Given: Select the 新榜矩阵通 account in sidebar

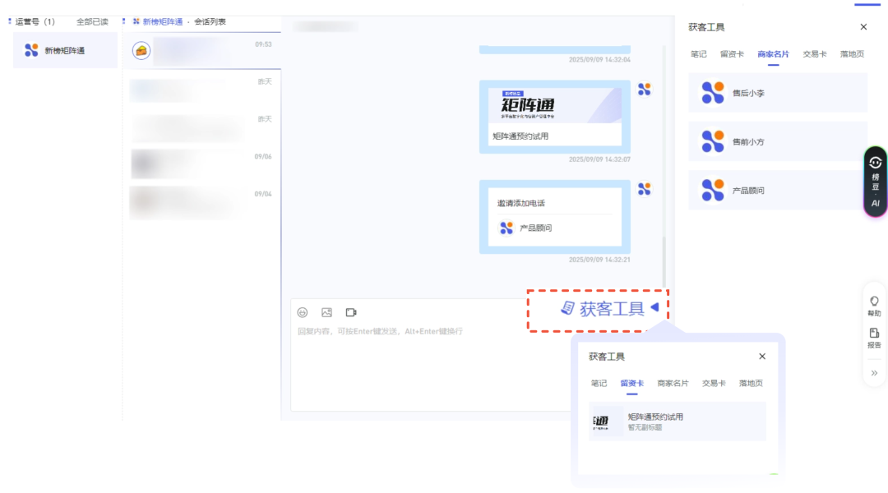Looking at the screenshot, I should click(65, 50).
